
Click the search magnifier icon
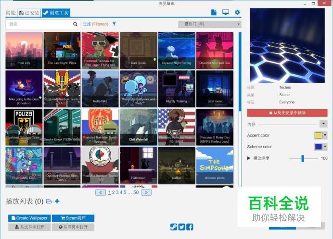(75, 24)
